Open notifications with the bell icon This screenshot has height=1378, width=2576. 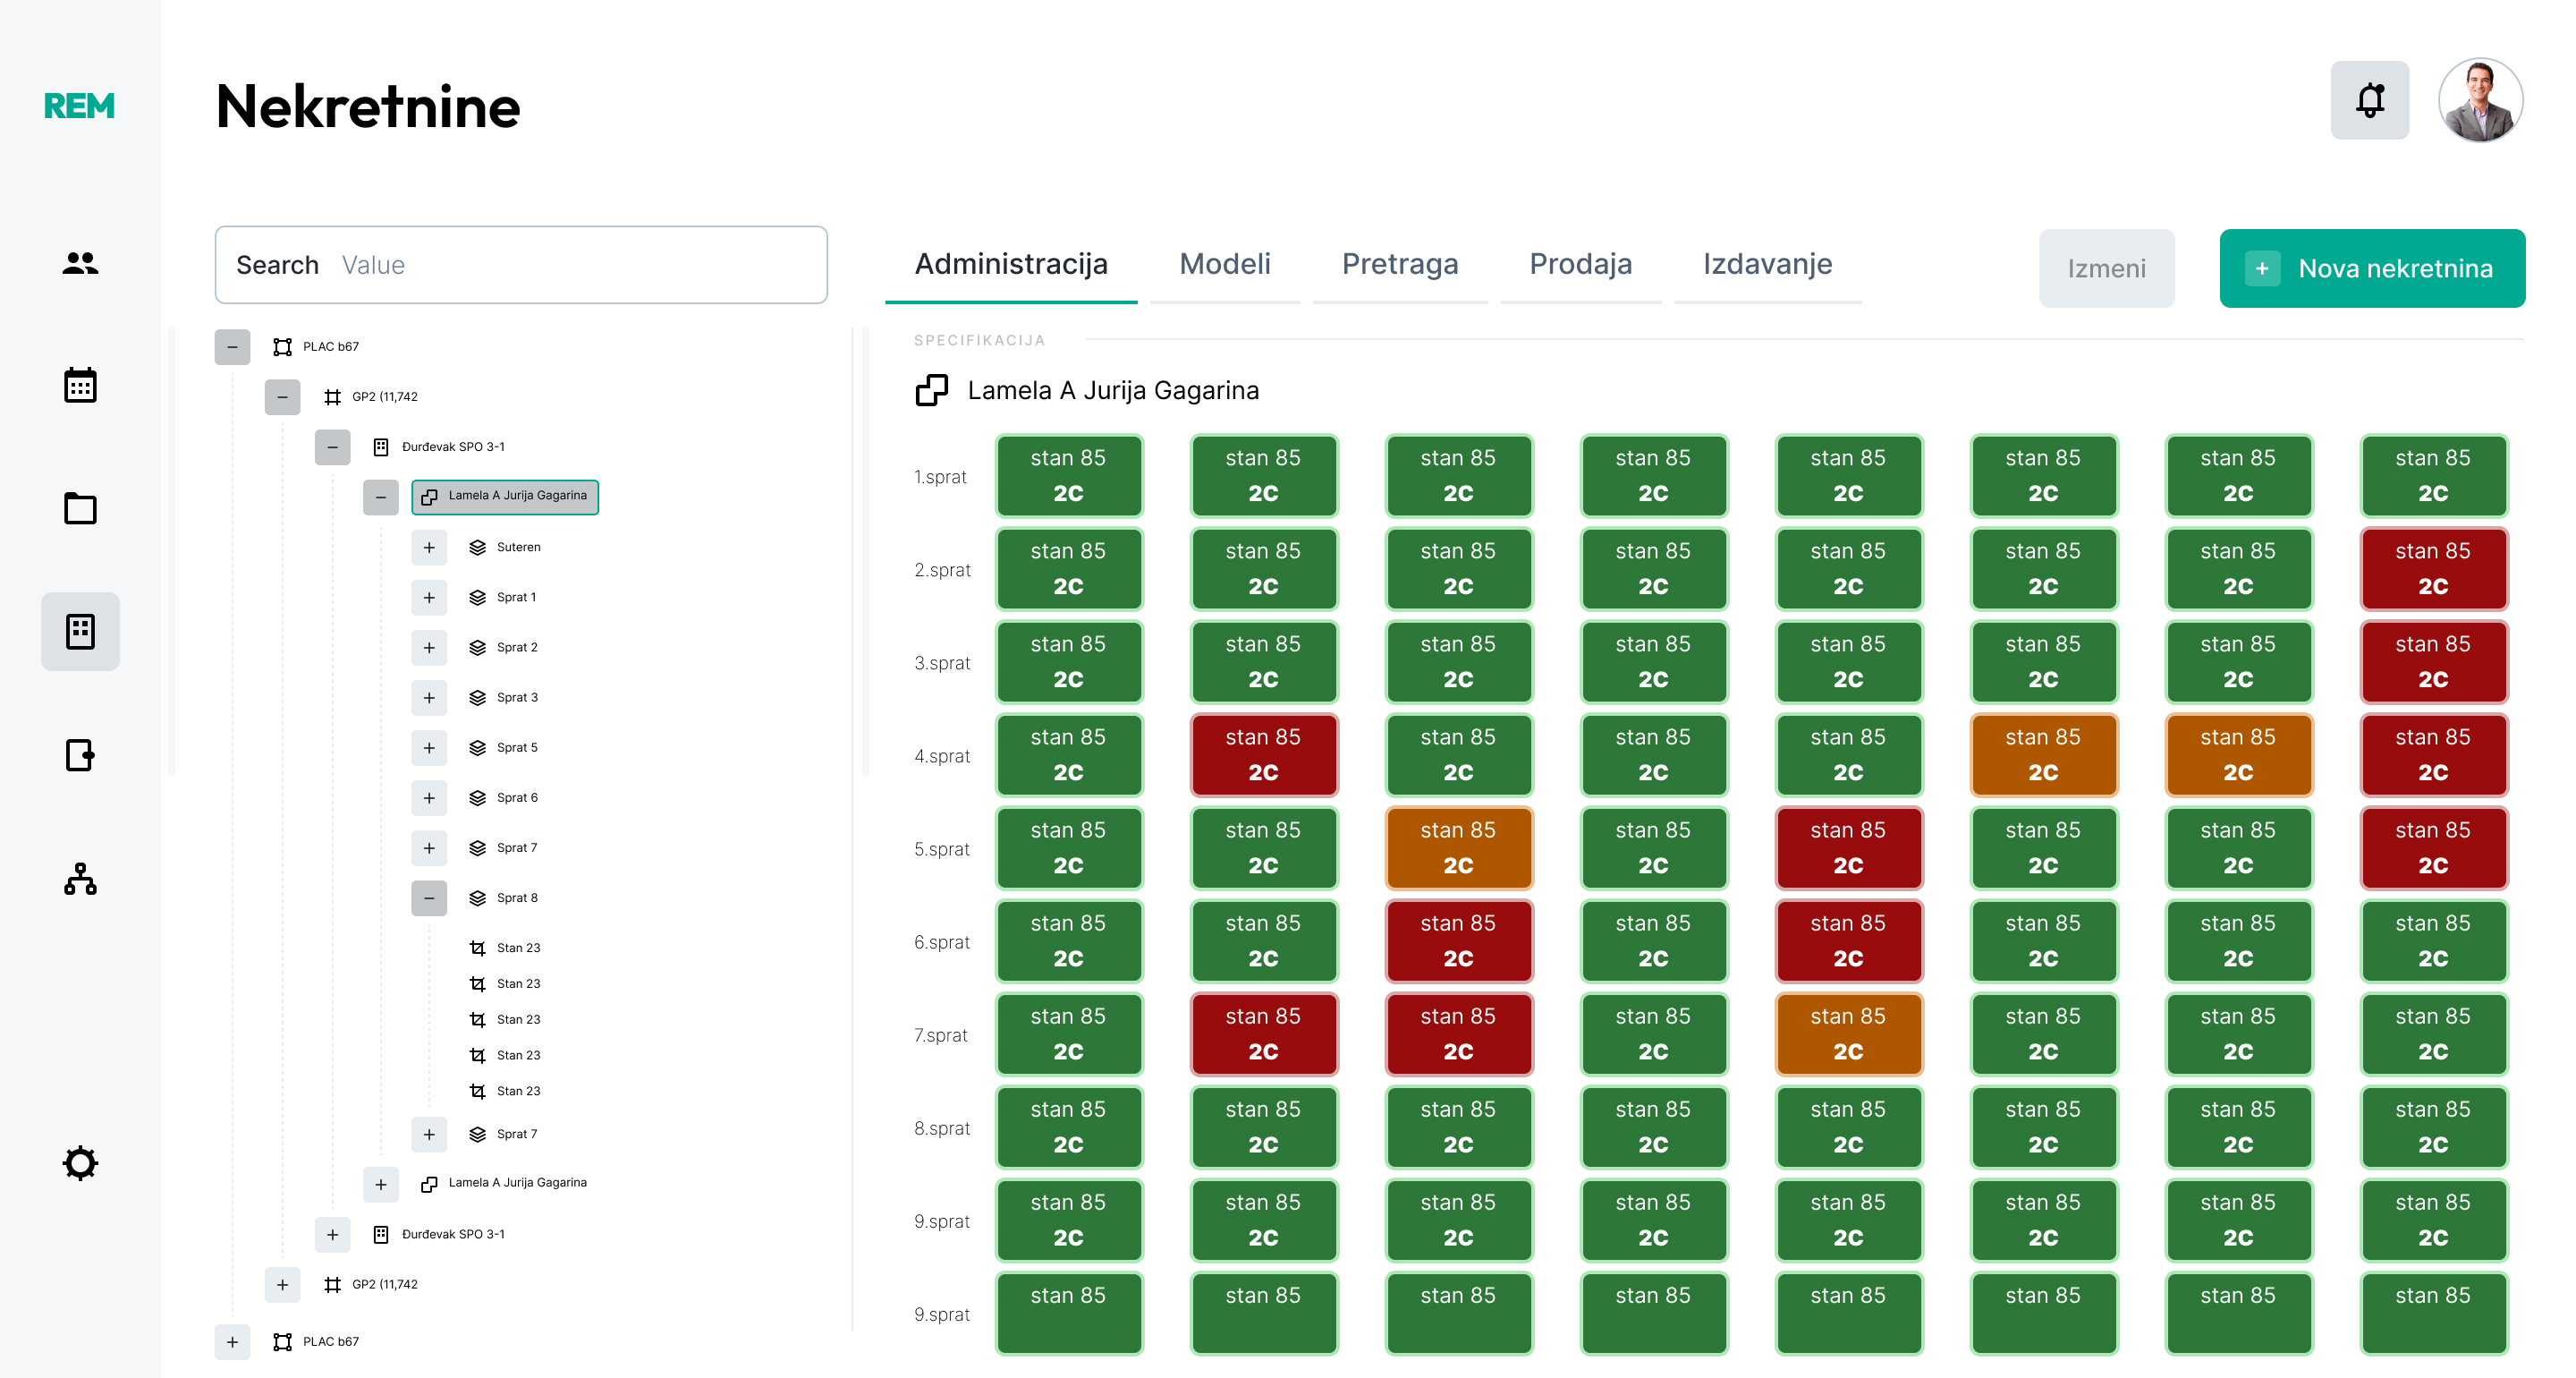point(2370,99)
